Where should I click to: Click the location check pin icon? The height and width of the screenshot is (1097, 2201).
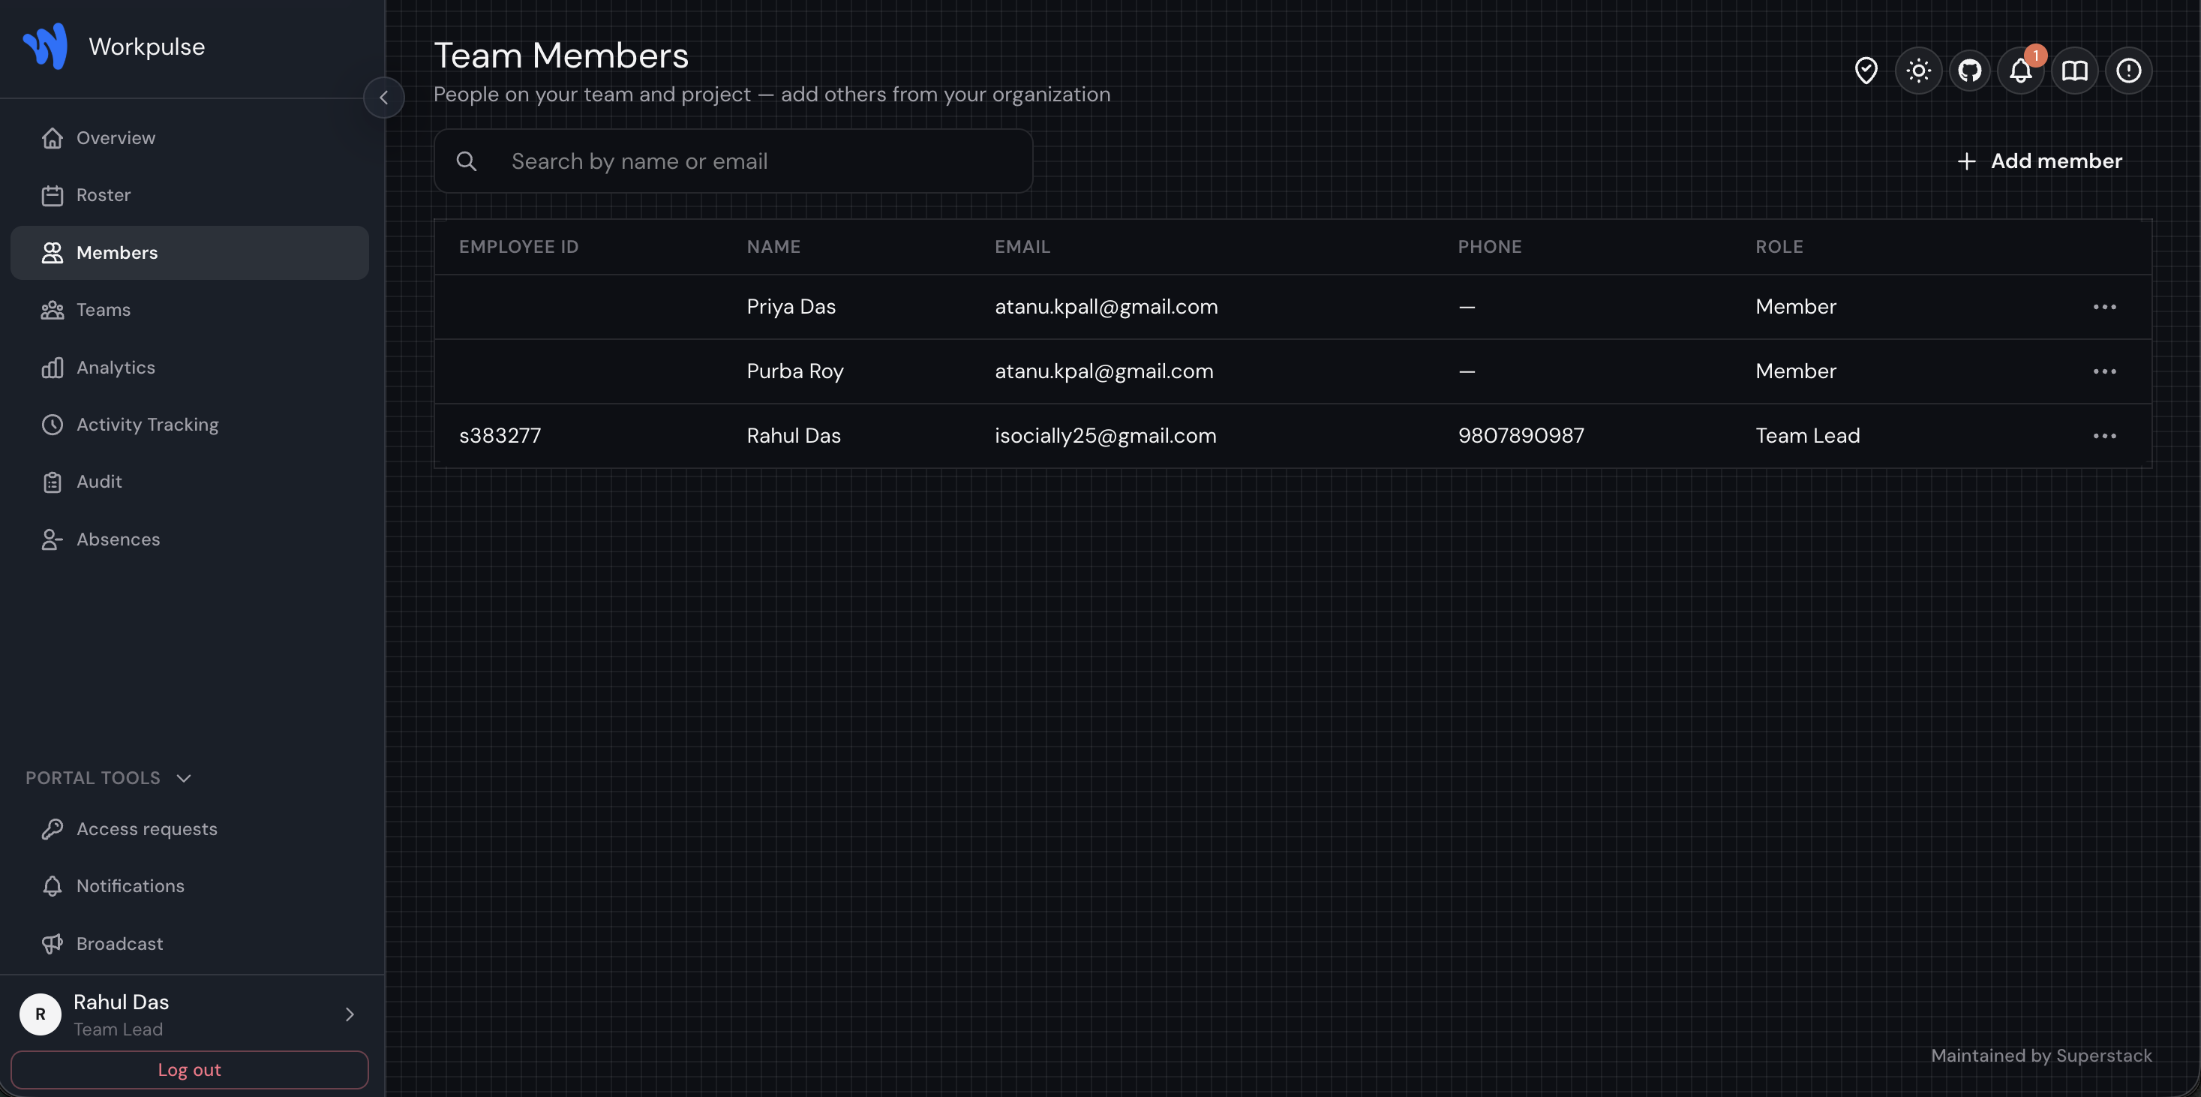(1866, 70)
